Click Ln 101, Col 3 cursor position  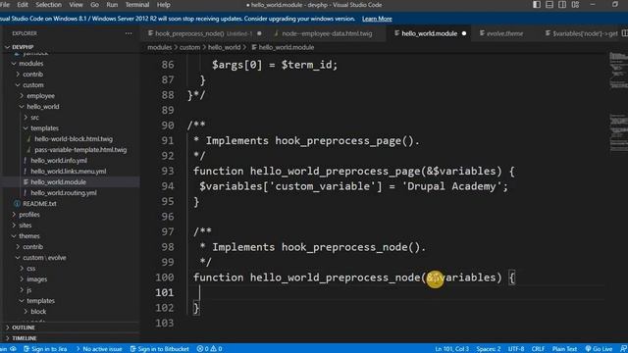pos(451,349)
